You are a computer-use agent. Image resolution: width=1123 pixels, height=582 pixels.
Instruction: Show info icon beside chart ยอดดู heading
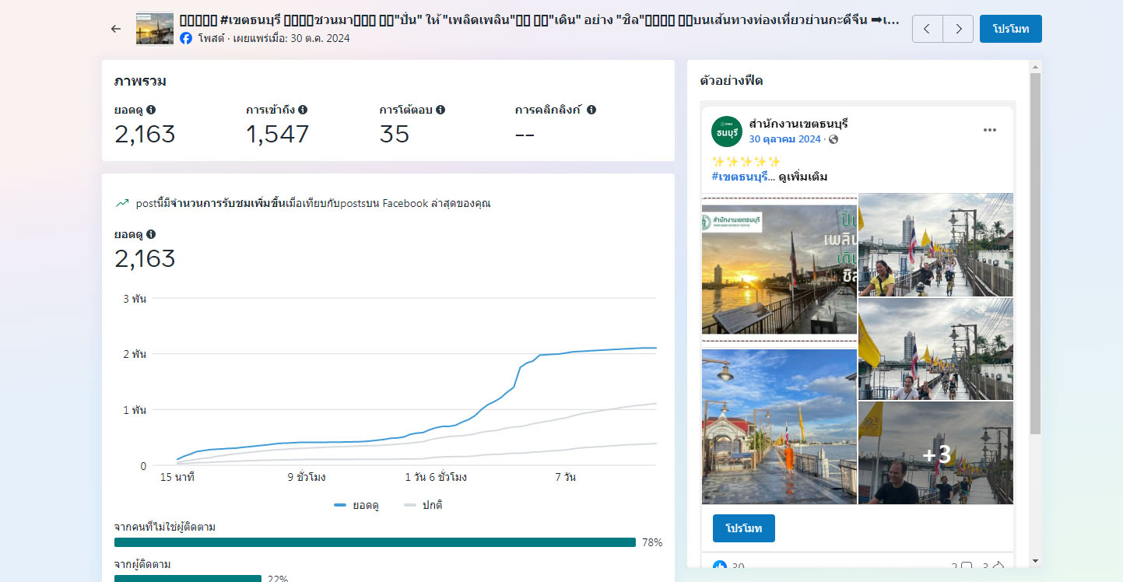pos(151,234)
